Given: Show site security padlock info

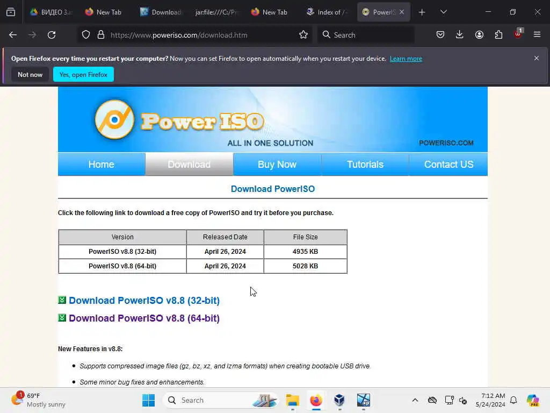Looking at the screenshot, I should 101,35.
